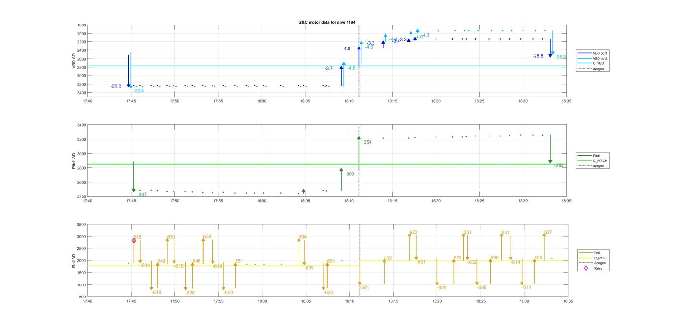Click the 'Roll AD' y-axis label
Screen dimensions: 673x333
coord(74,261)
